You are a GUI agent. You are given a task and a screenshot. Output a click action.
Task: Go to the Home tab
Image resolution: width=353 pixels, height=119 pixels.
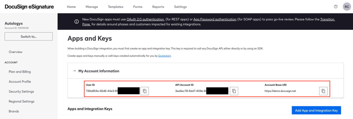click(x=71, y=7)
